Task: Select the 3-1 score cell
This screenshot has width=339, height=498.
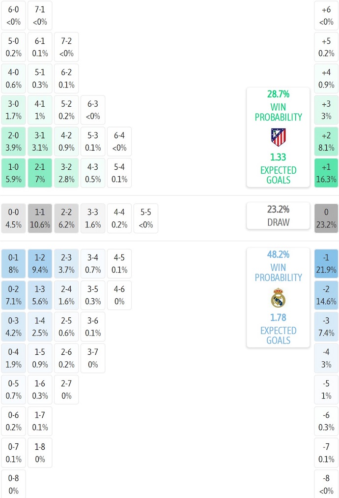Action: coord(40,141)
